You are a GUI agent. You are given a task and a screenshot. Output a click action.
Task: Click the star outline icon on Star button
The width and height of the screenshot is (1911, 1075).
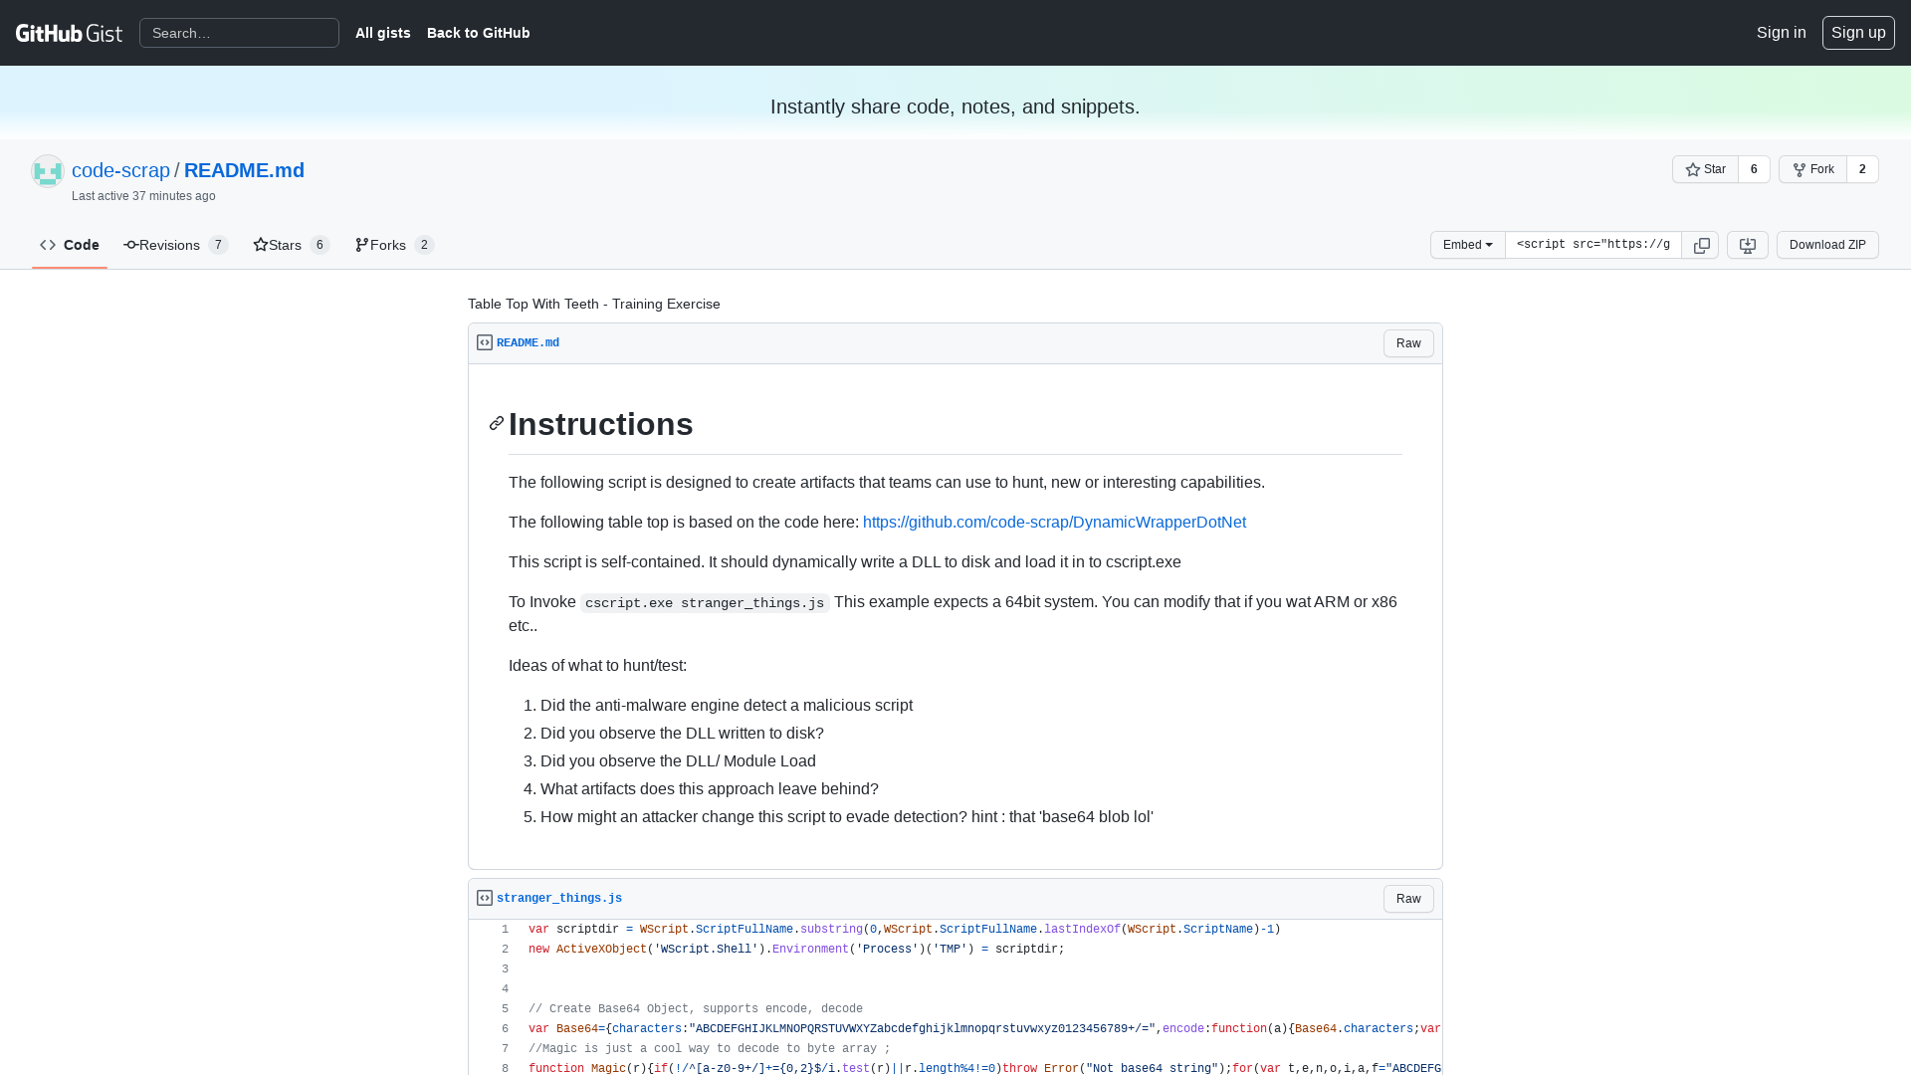pos(1693,169)
